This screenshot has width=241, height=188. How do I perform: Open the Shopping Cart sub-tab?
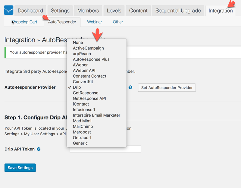25,22
